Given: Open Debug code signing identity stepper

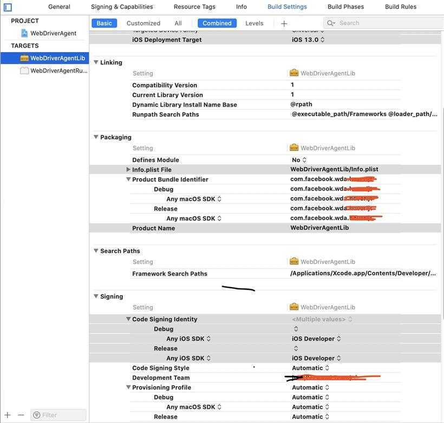Looking at the screenshot, I should [x=296, y=329].
